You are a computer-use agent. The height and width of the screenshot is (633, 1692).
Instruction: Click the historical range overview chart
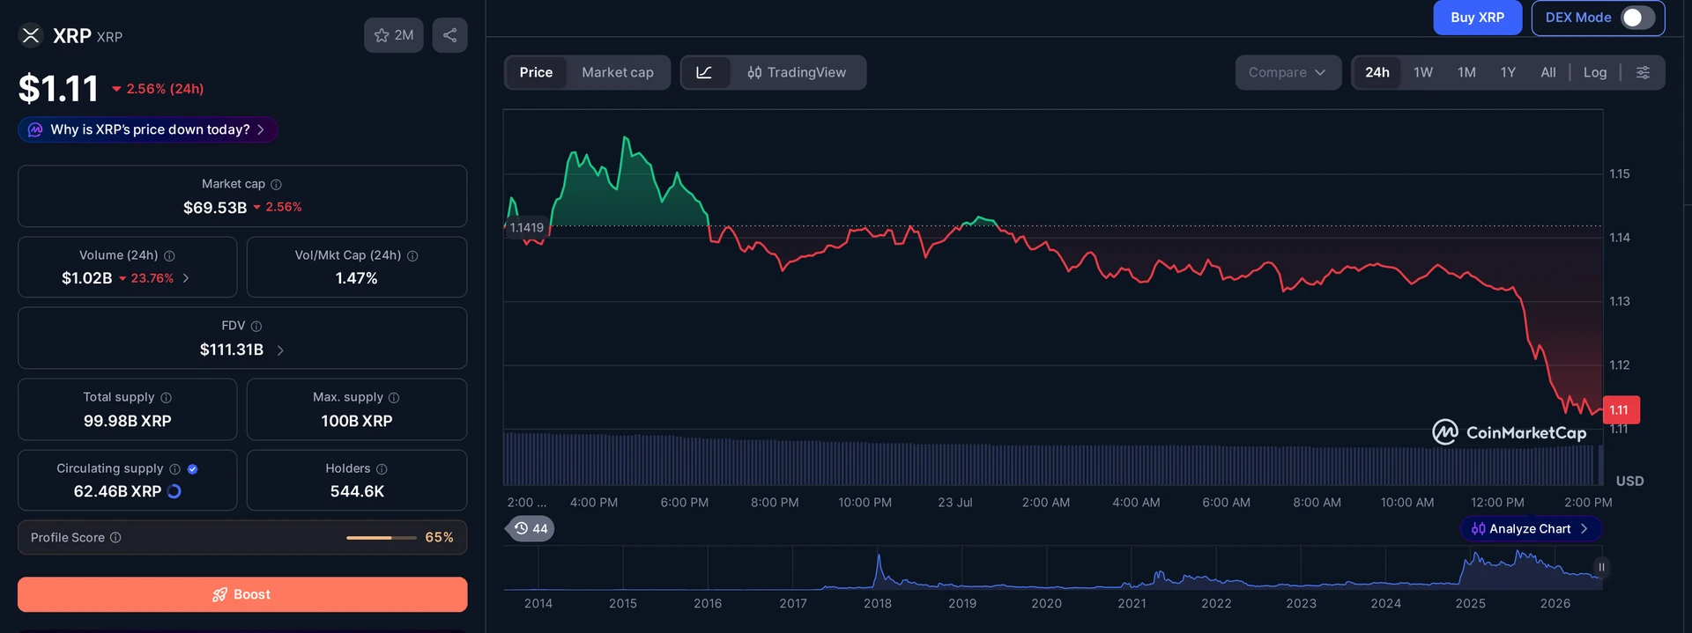1053,569
